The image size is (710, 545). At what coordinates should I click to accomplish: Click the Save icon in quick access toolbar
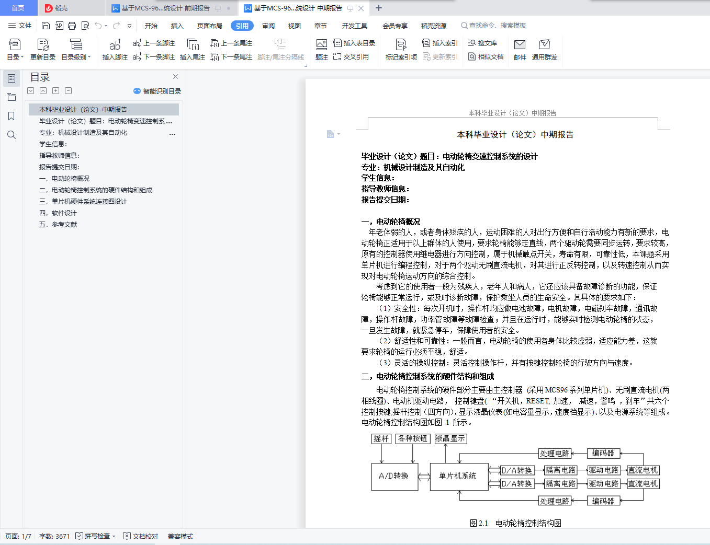tap(46, 26)
